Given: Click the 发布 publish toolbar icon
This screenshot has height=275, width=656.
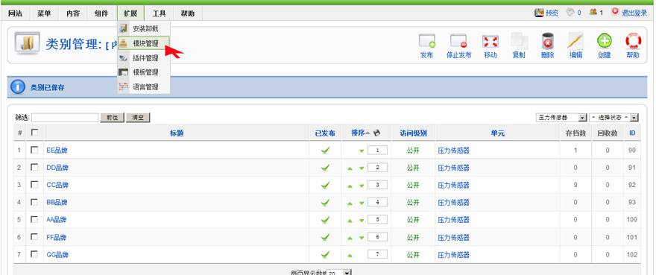Looking at the screenshot, I should [x=426, y=42].
